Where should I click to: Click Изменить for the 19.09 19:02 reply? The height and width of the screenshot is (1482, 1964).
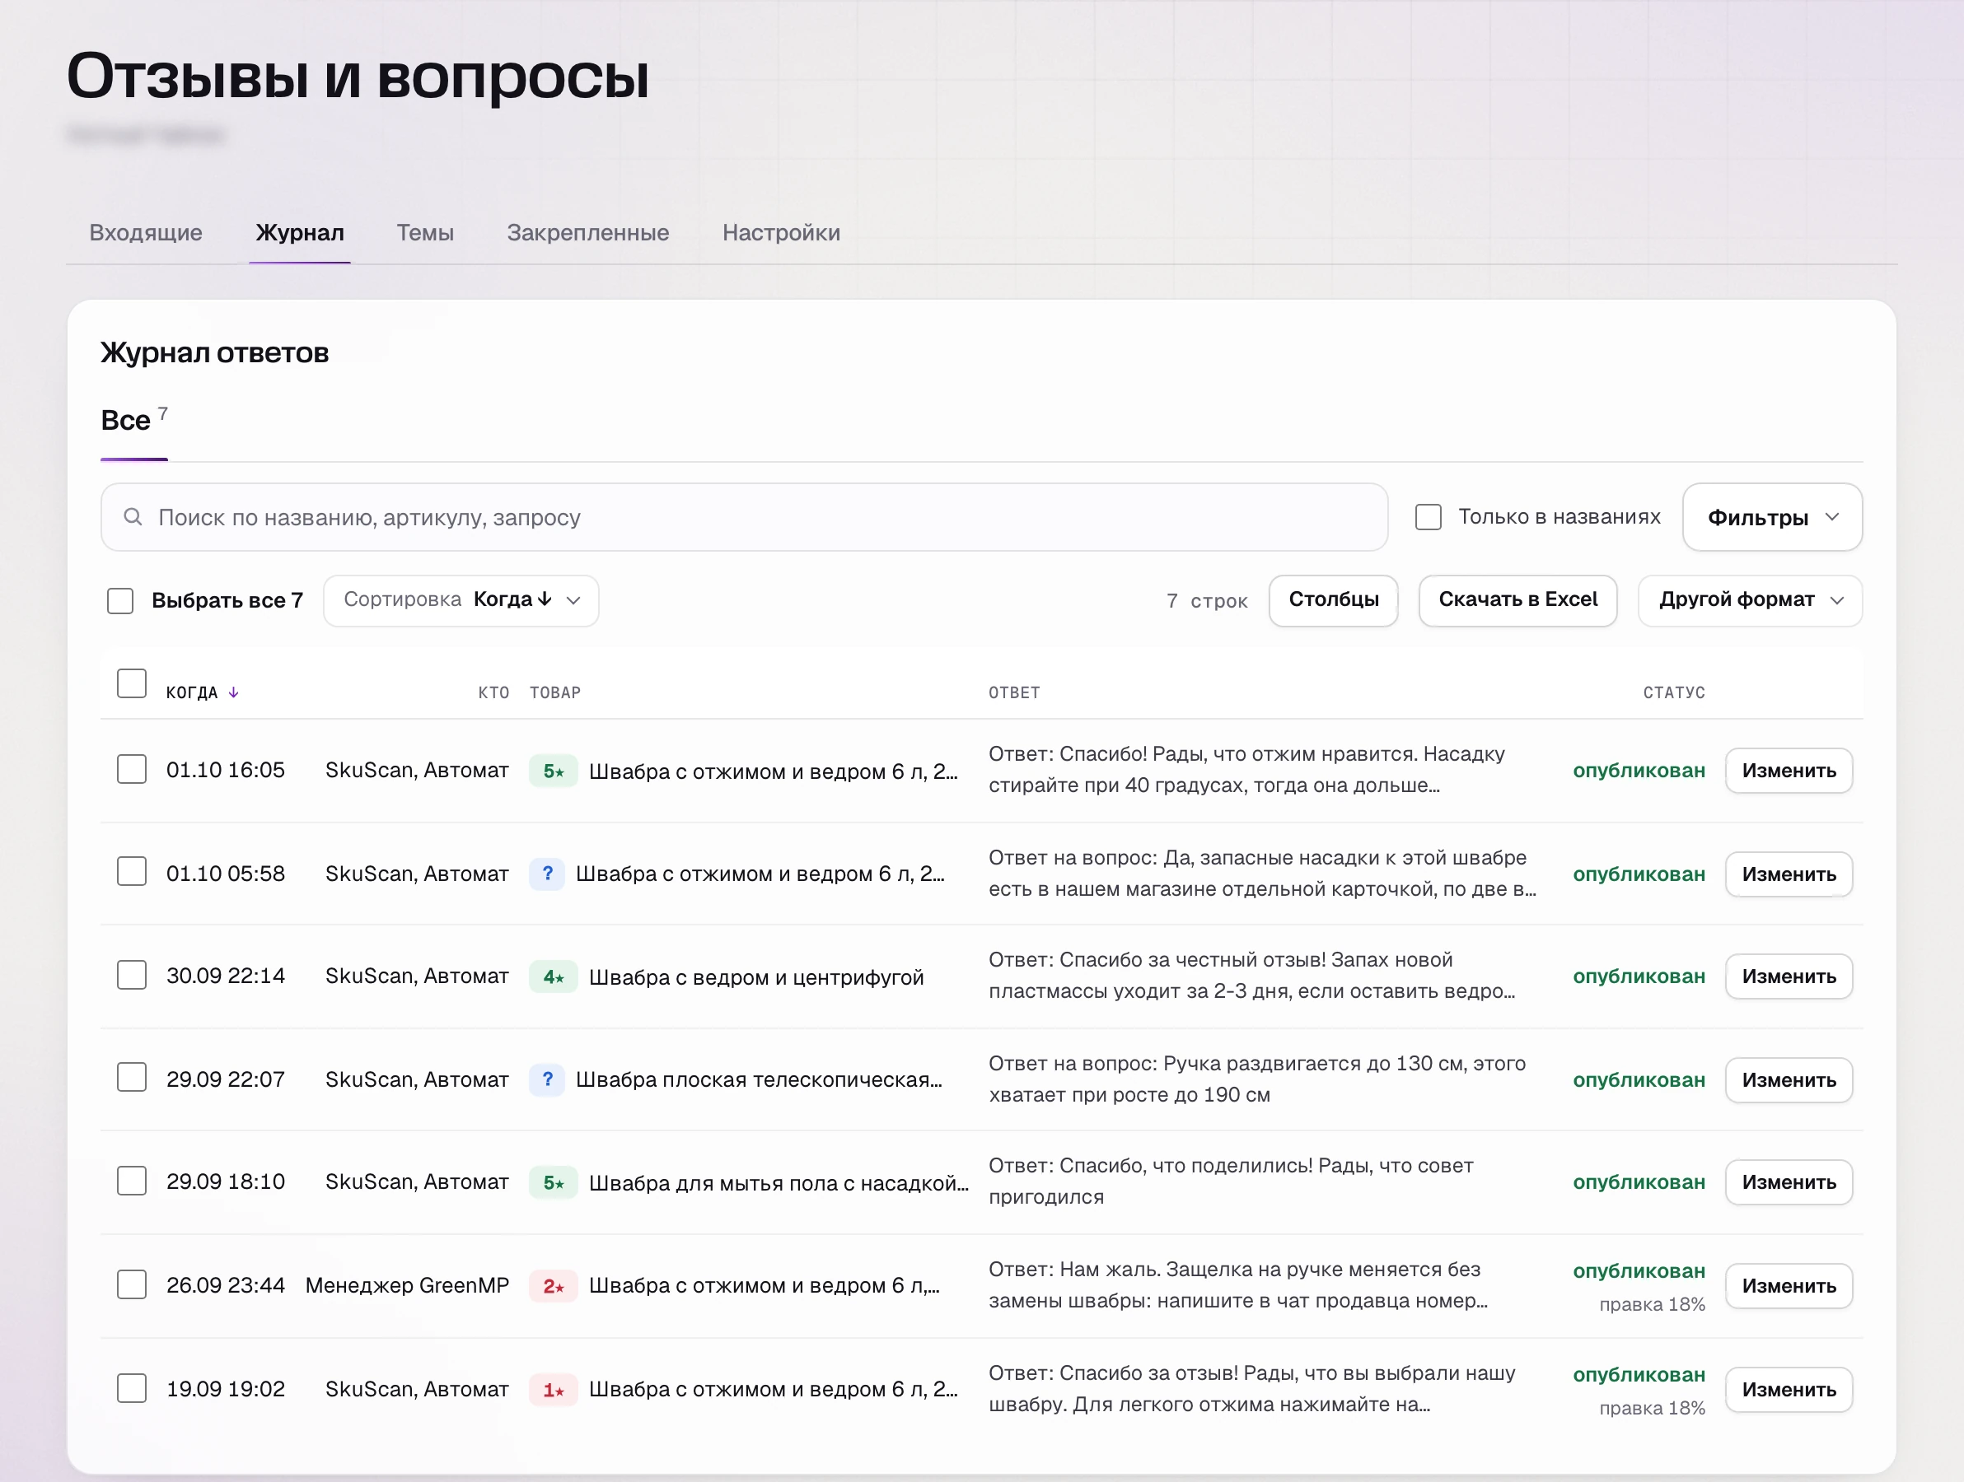pos(1789,1390)
